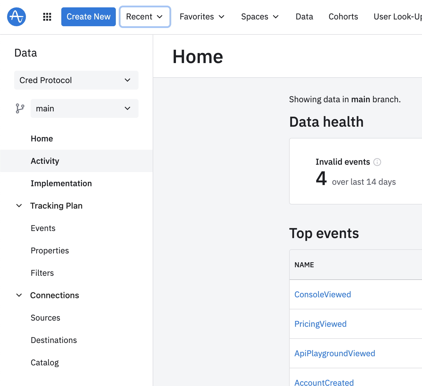Open Destinations under Connections
The image size is (422, 386).
(x=54, y=340)
